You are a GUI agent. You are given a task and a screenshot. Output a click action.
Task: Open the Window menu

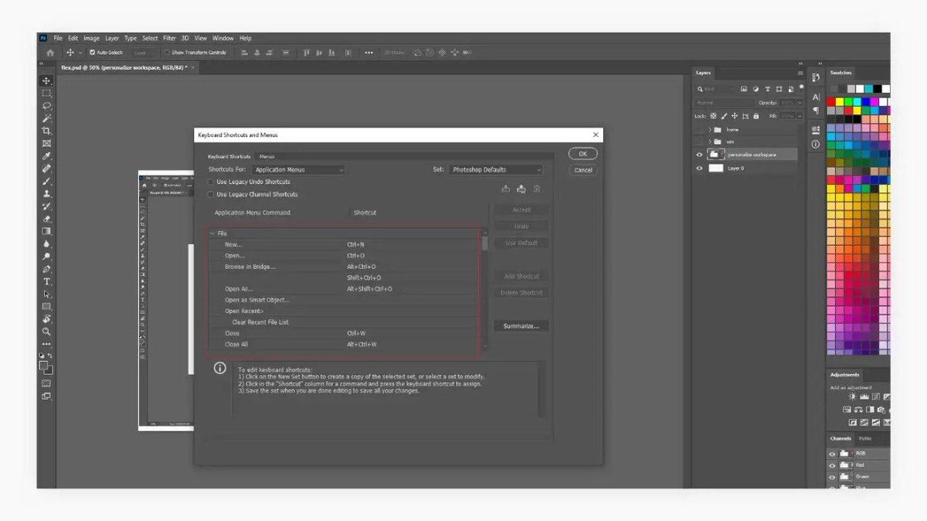[223, 38]
